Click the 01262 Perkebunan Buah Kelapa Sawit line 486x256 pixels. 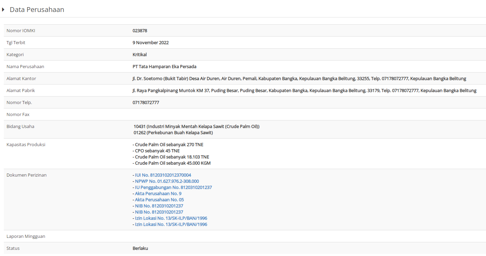click(173, 133)
